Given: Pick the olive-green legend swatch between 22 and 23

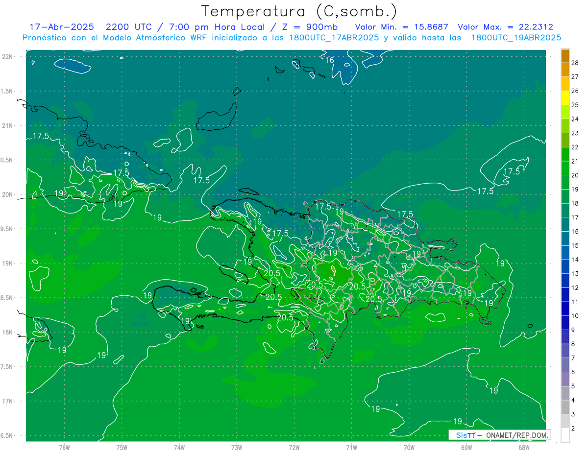Looking at the screenshot, I should point(565,140).
